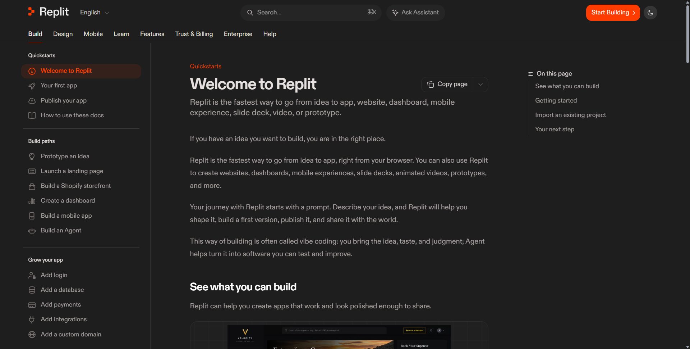Click the Start Building arrow chevron
This screenshot has height=349, width=690.
tap(634, 13)
